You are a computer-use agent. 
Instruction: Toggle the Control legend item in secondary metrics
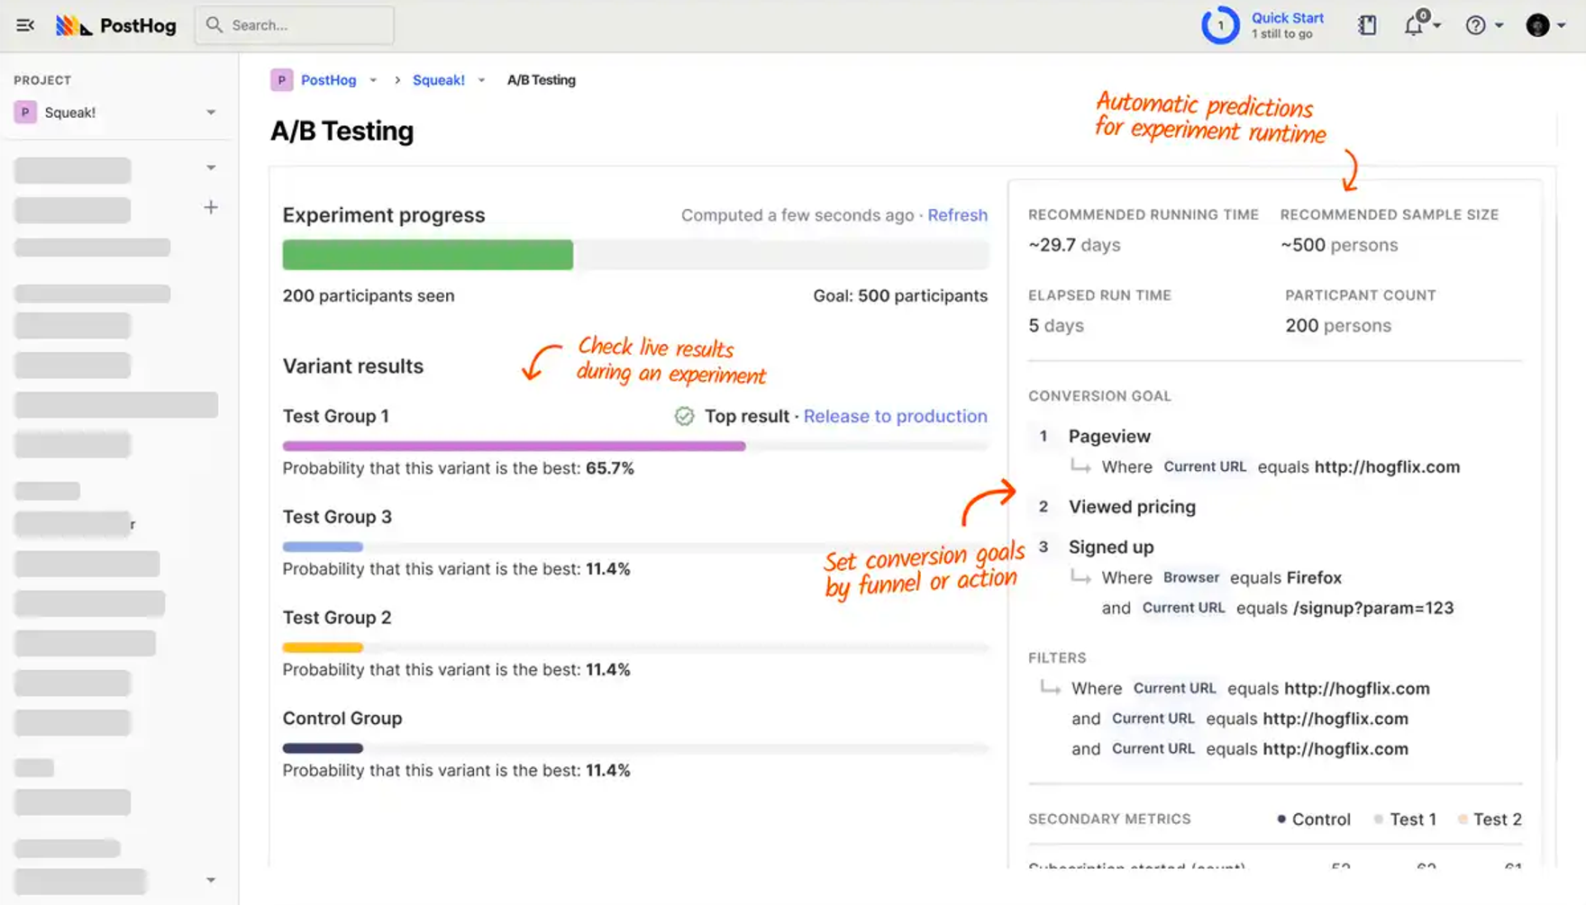[x=1313, y=819]
